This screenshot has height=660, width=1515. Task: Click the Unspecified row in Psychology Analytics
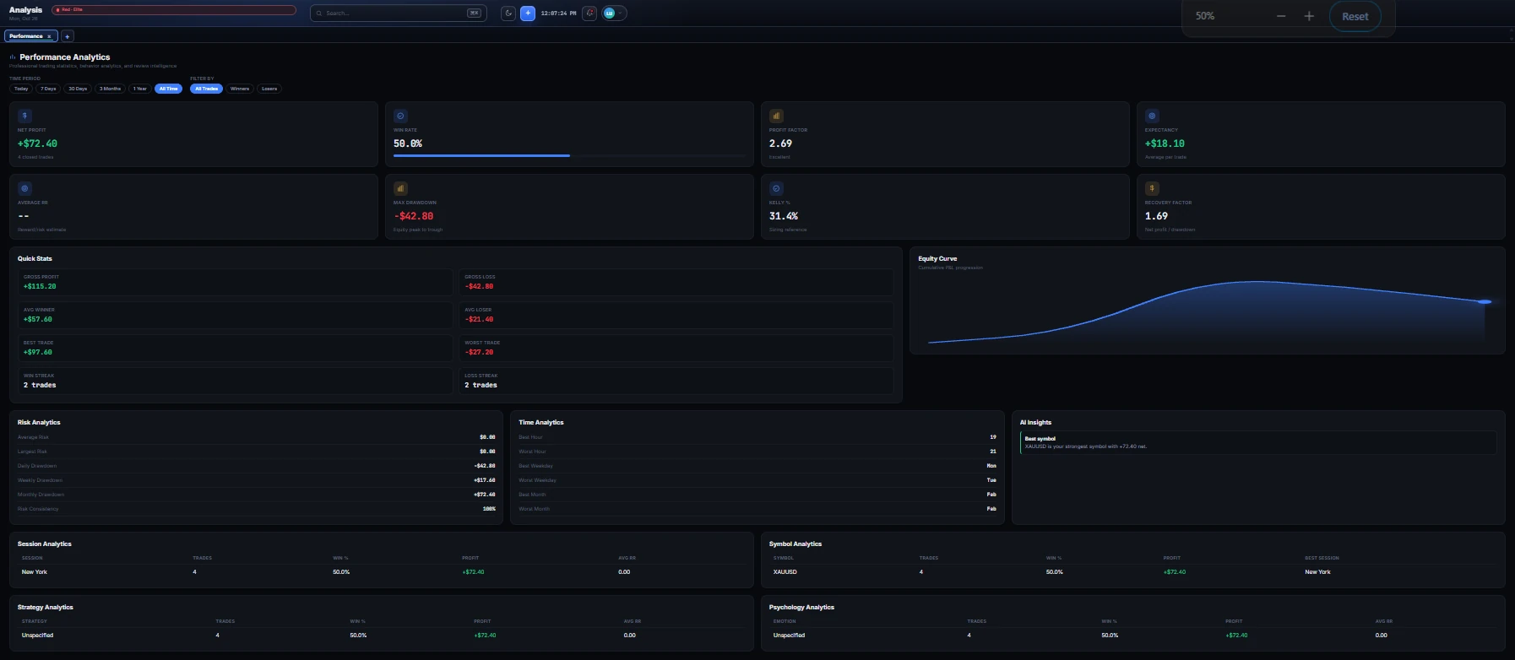point(1132,636)
